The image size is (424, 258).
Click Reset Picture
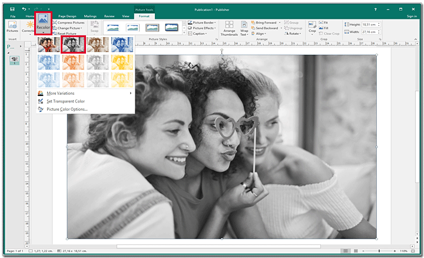point(65,34)
